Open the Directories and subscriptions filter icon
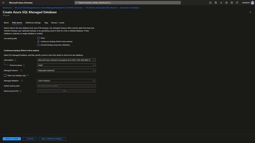The height and width of the screenshot is (143, 255). point(216,3)
